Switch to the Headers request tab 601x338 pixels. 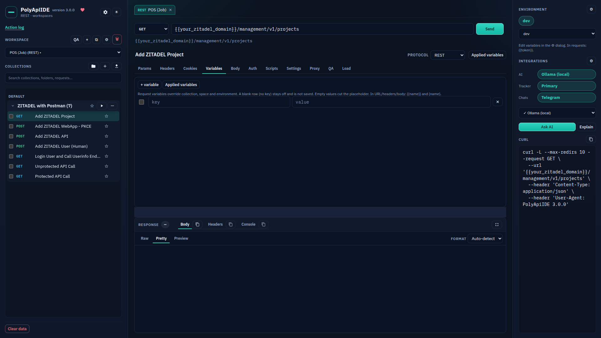coord(167,69)
